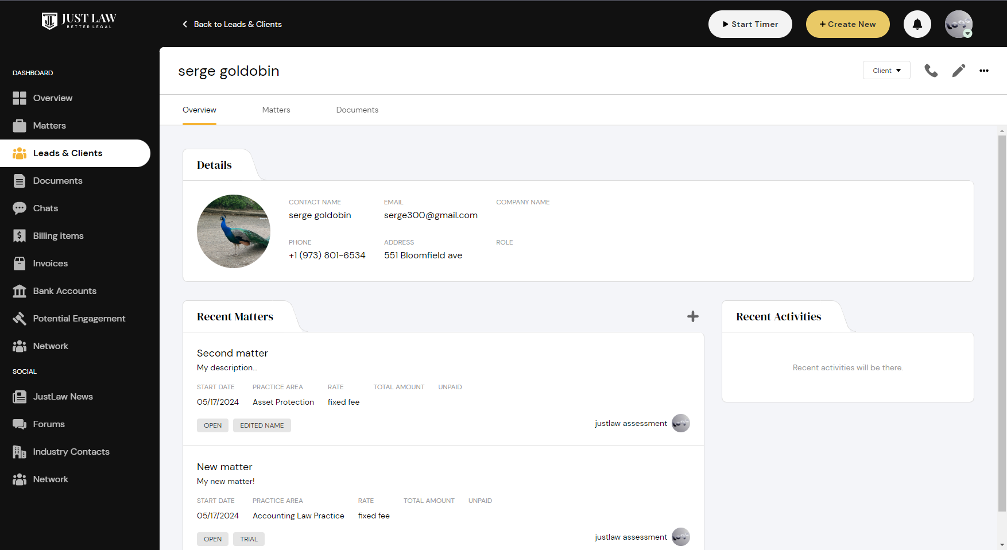The image size is (1007, 550).
Task: Open the Forums chat icon
Action: (x=20, y=424)
